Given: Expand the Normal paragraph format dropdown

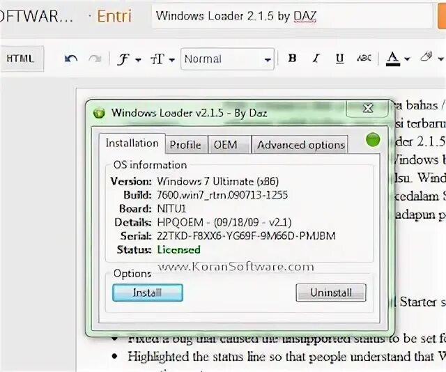Looking at the screenshot, I should [227, 59].
